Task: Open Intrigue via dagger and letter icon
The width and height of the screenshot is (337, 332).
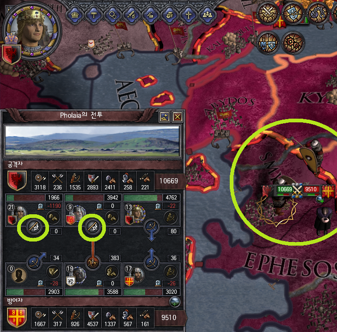Action: pyautogui.click(x=150, y=15)
